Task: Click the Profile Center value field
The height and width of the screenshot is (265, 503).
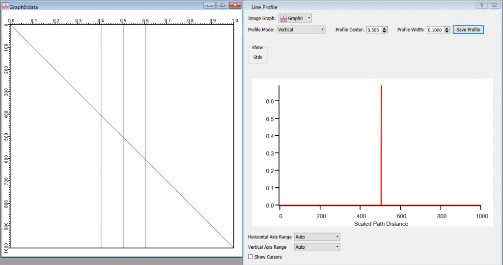Action: click(374, 30)
